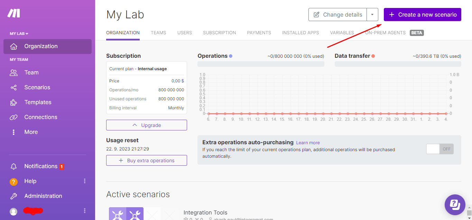Open Scenarios via the share icon
472x220 pixels.
click(x=14, y=88)
